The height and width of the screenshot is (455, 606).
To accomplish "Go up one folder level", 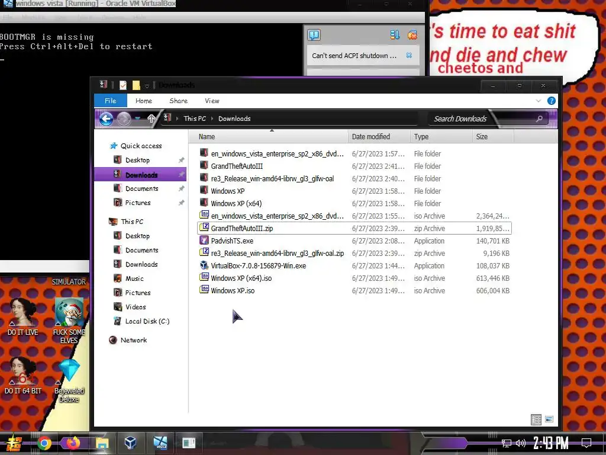I will pyautogui.click(x=151, y=118).
